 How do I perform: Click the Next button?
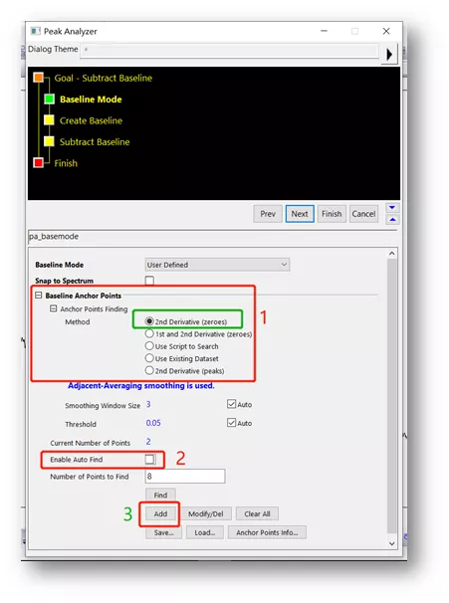click(300, 214)
